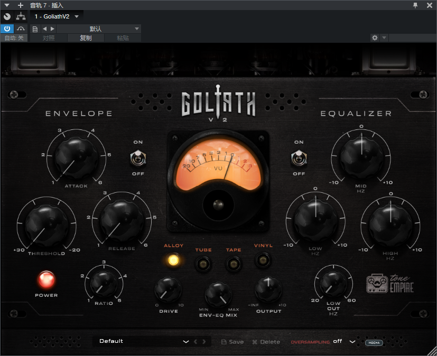Click the 复制 (copy) tab
Image resolution: width=437 pixels, height=356 pixels.
click(x=86, y=38)
